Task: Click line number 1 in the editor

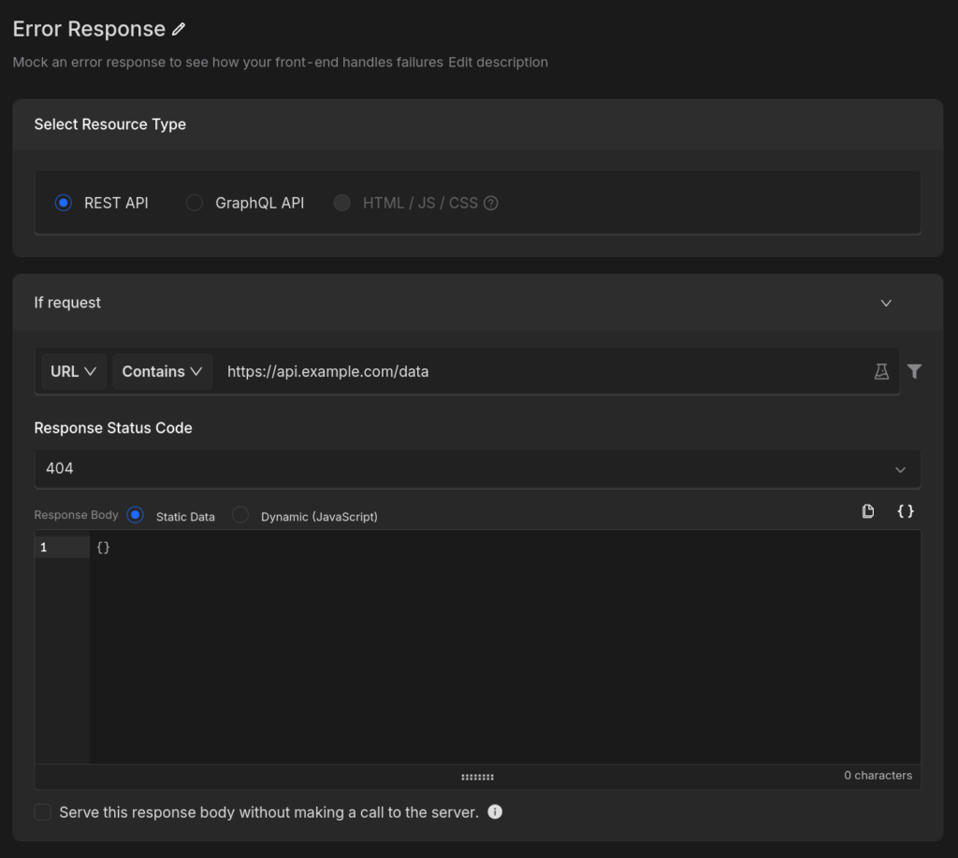Action: [x=43, y=548]
